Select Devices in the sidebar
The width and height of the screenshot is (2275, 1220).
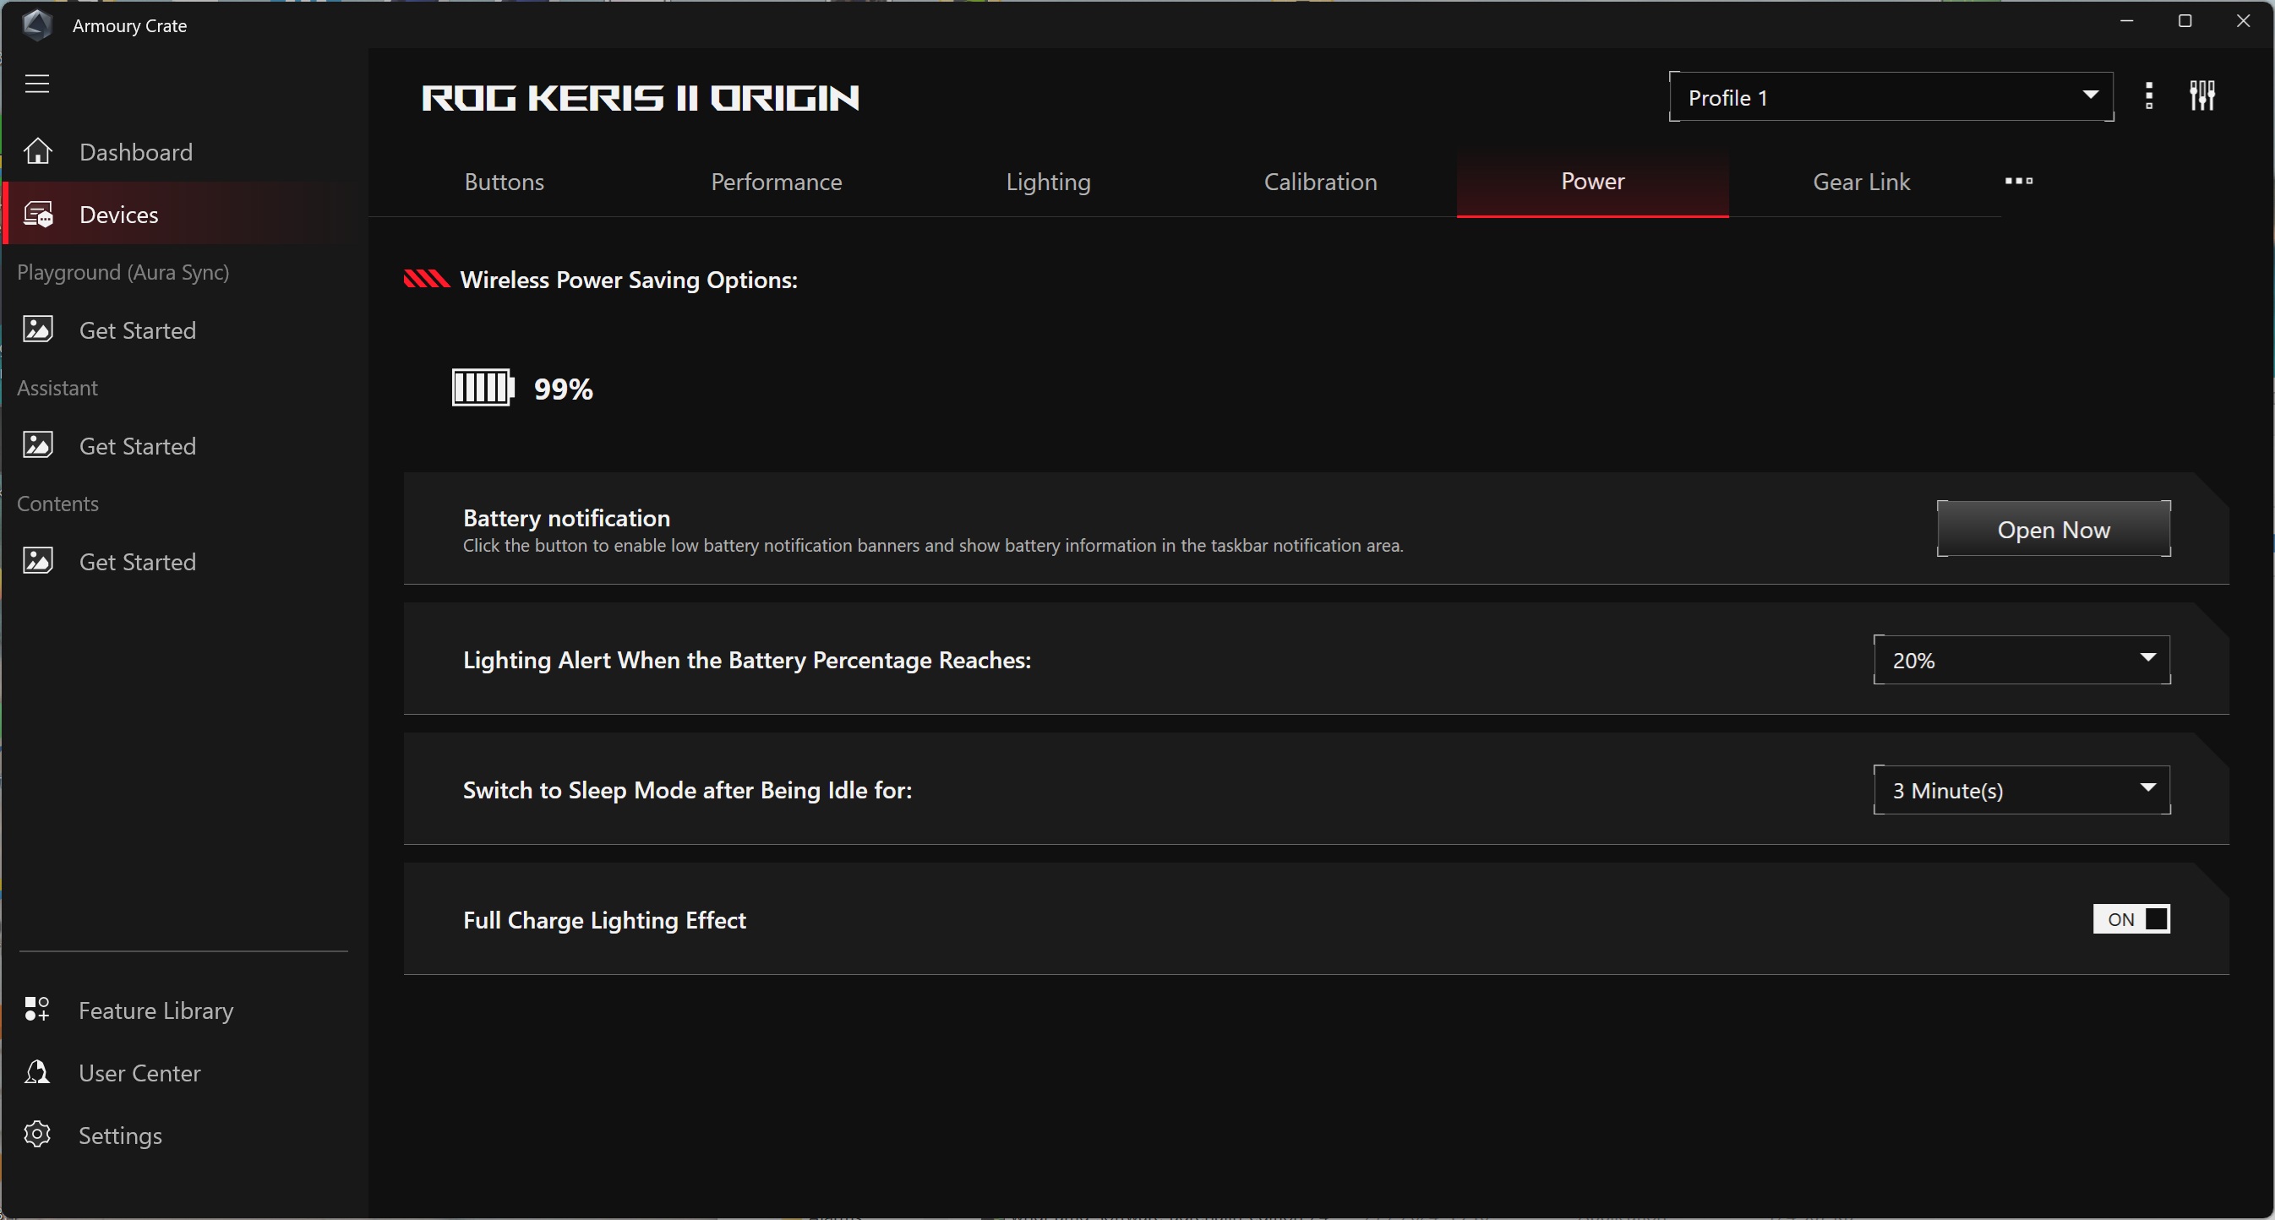[x=183, y=215]
